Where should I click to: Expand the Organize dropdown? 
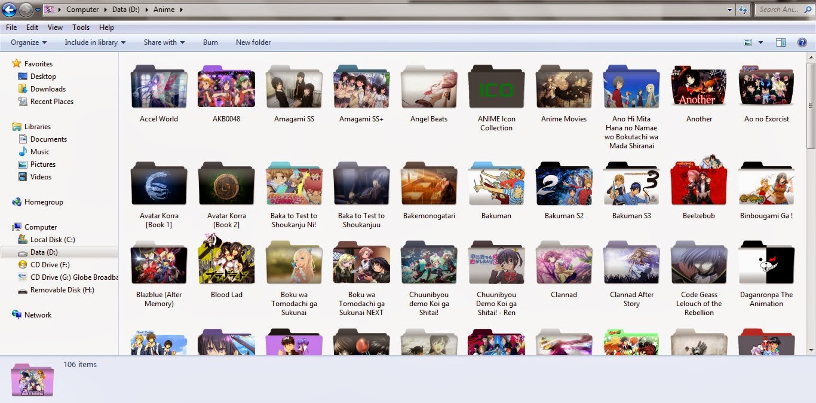[x=29, y=42]
